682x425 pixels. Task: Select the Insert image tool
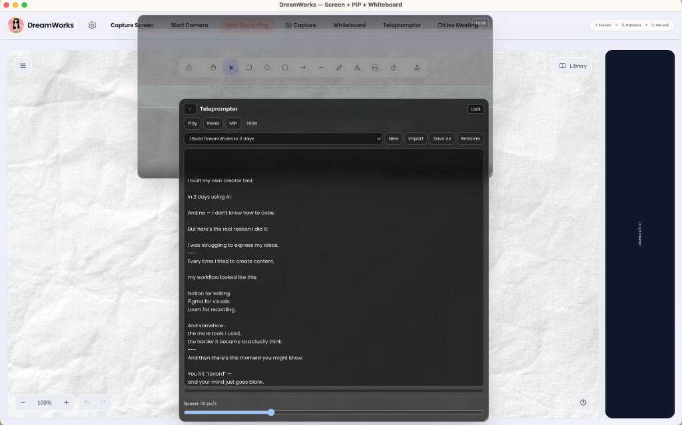click(x=375, y=68)
